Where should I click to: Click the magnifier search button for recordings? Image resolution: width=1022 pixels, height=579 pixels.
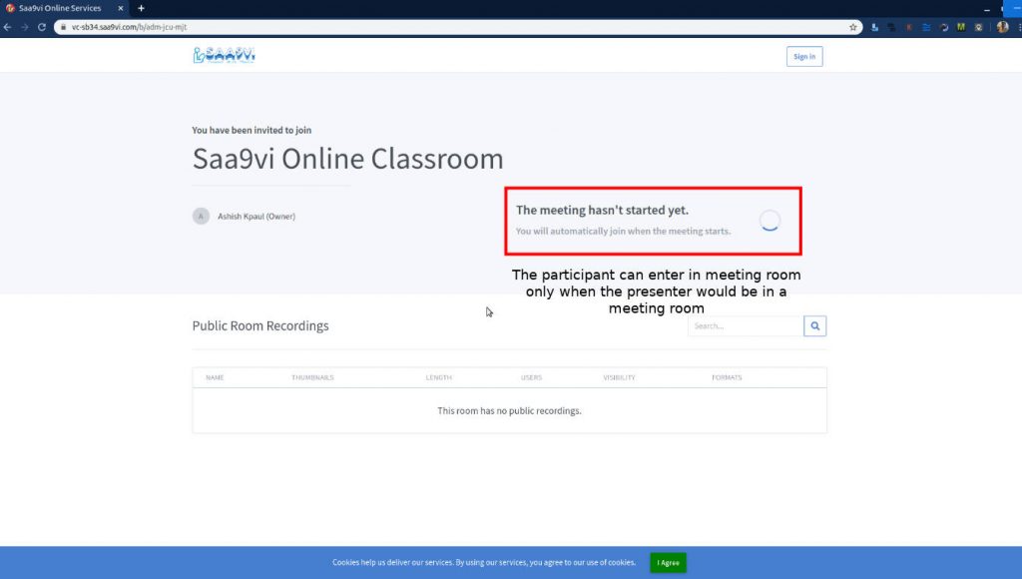click(814, 325)
